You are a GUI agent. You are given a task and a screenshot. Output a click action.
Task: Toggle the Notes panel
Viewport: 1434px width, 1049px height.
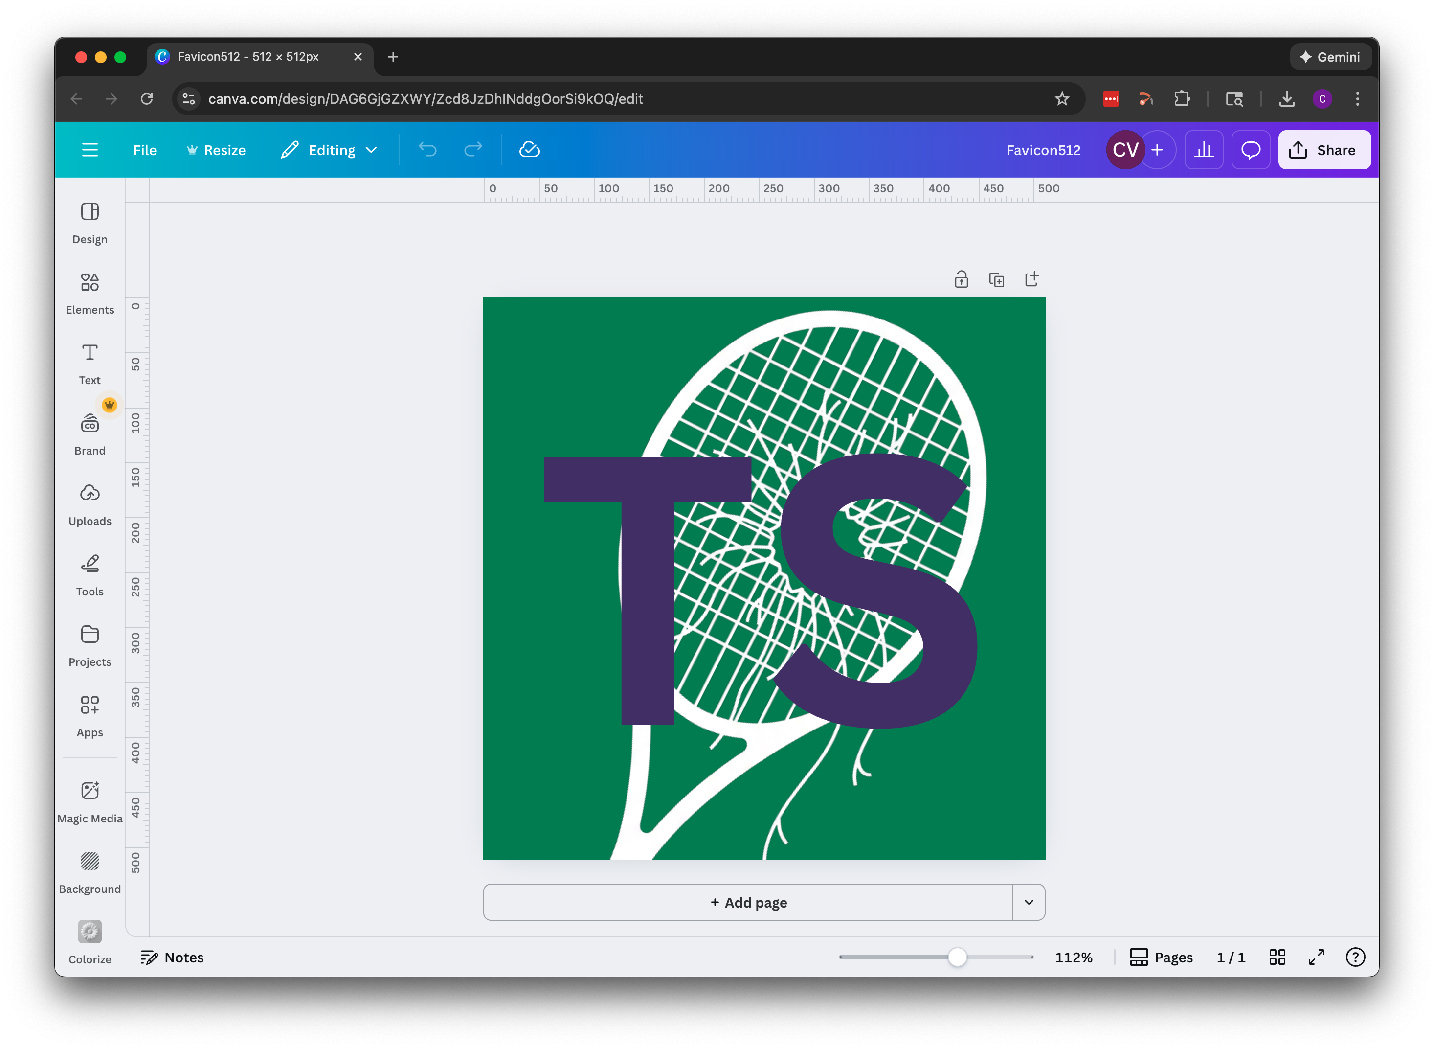coord(171,957)
